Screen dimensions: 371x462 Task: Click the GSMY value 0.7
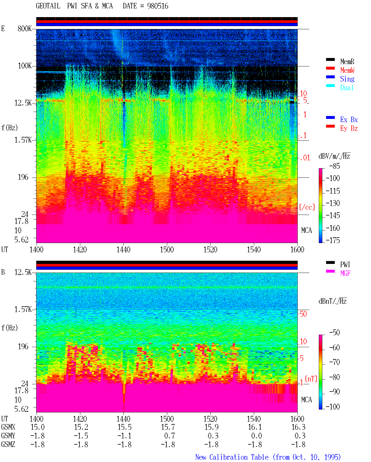[170, 436]
